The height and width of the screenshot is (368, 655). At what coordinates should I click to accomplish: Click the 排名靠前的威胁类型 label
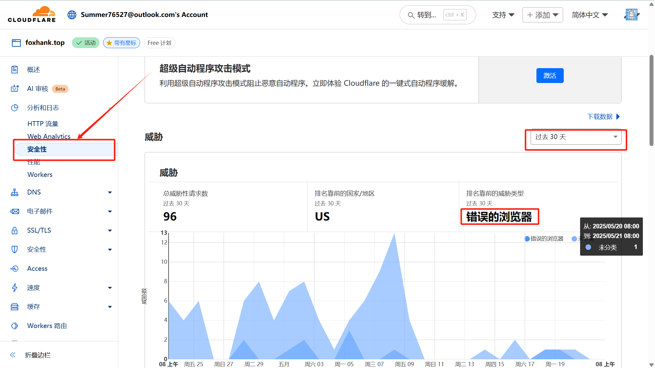495,194
